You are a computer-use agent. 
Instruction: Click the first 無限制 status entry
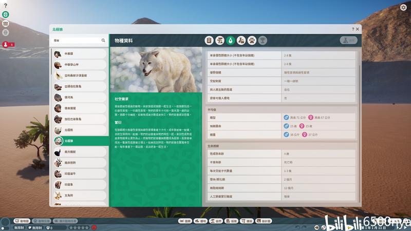tap(20, 228)
